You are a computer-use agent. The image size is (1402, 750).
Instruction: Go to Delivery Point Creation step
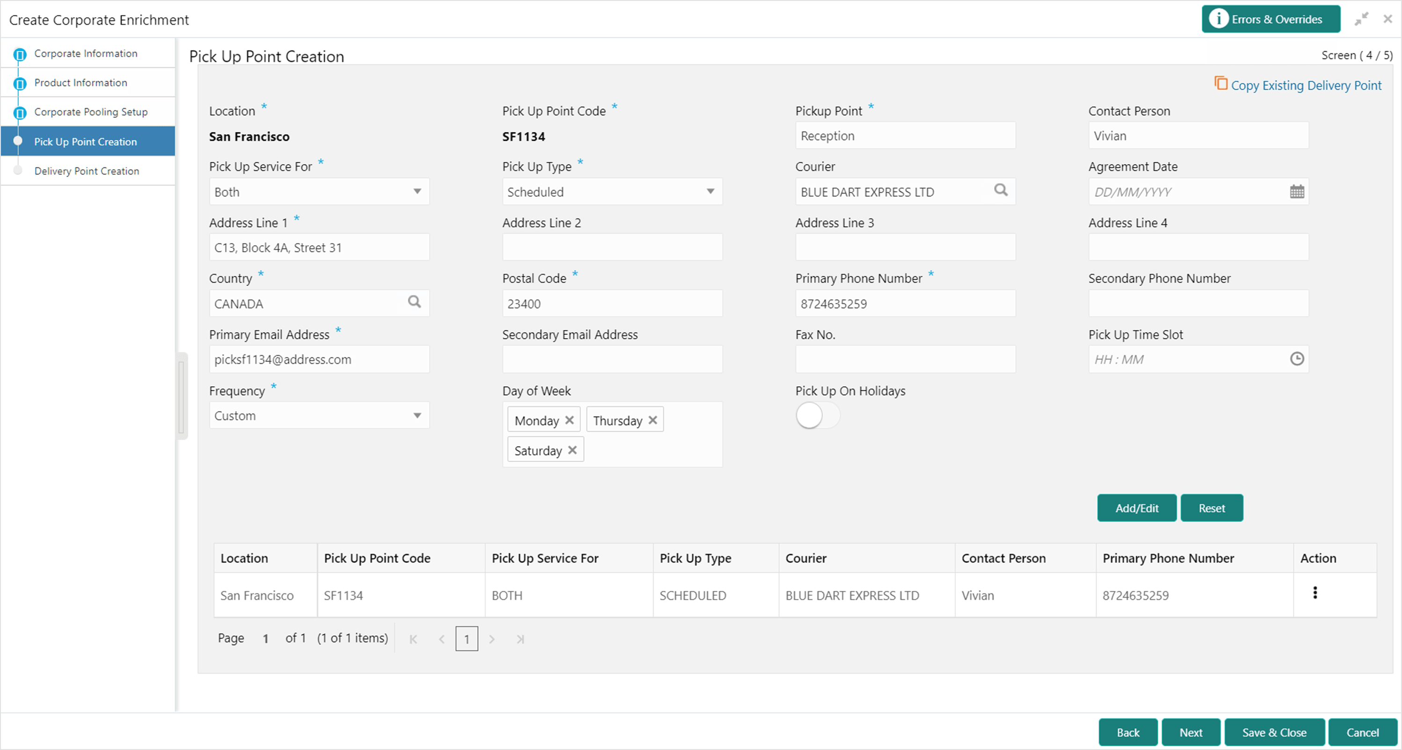(87, 171)
